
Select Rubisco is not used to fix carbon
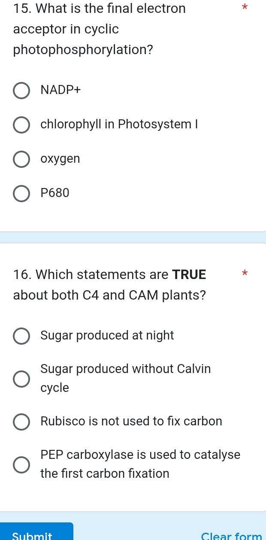pos(21,422)
